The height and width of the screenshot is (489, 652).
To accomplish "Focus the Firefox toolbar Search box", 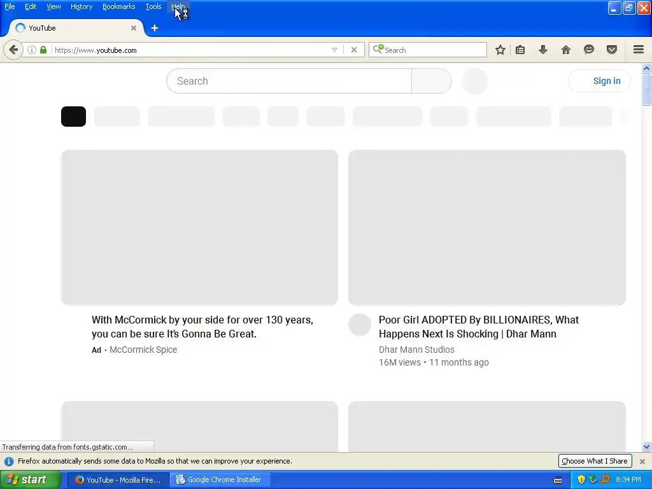I will click(428, 50).
